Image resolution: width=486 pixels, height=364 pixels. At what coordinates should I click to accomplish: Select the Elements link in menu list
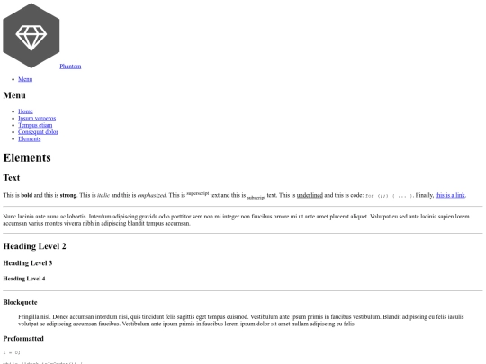pos(30,138)
